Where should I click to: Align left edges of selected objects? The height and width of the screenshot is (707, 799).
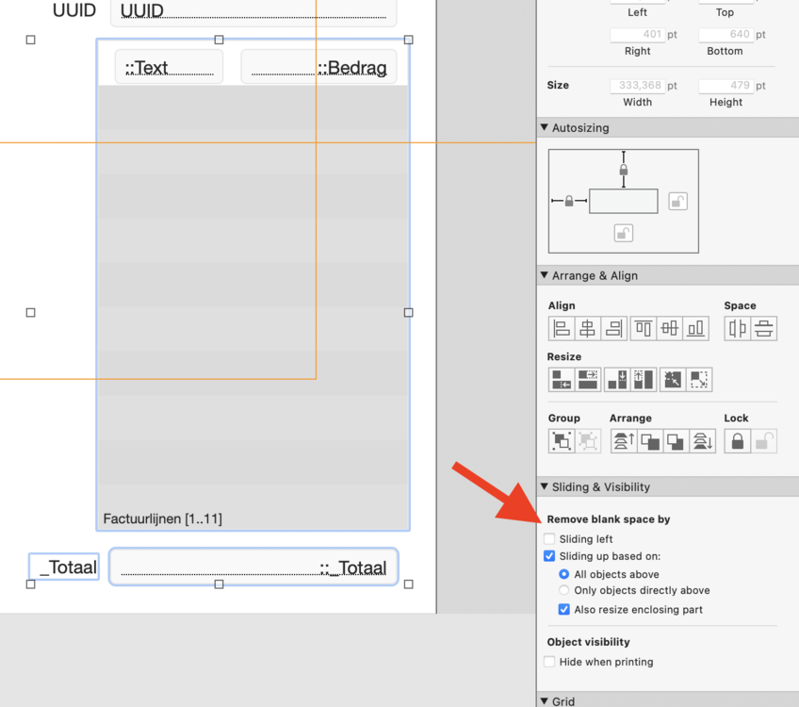[x=562, y=329]
